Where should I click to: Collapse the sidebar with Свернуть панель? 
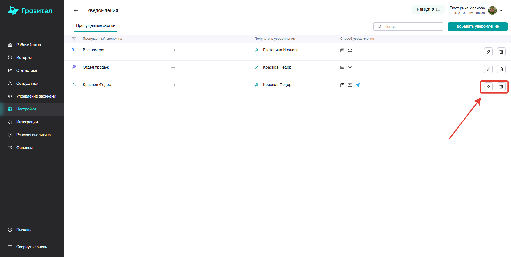click(31, 247)
